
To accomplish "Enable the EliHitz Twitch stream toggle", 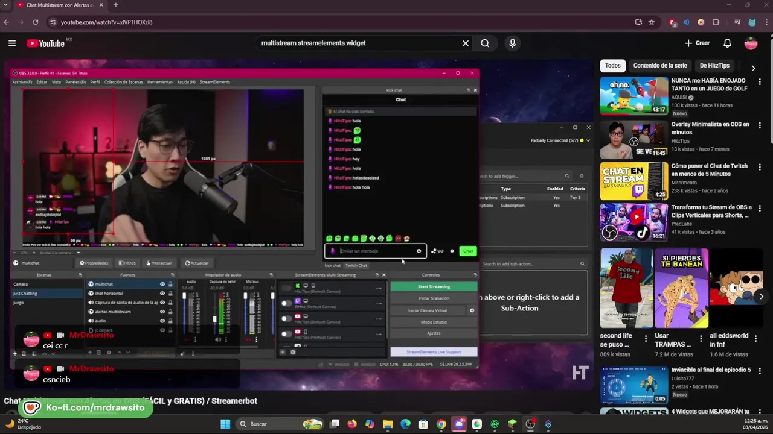I will click(x=286, y=303).
